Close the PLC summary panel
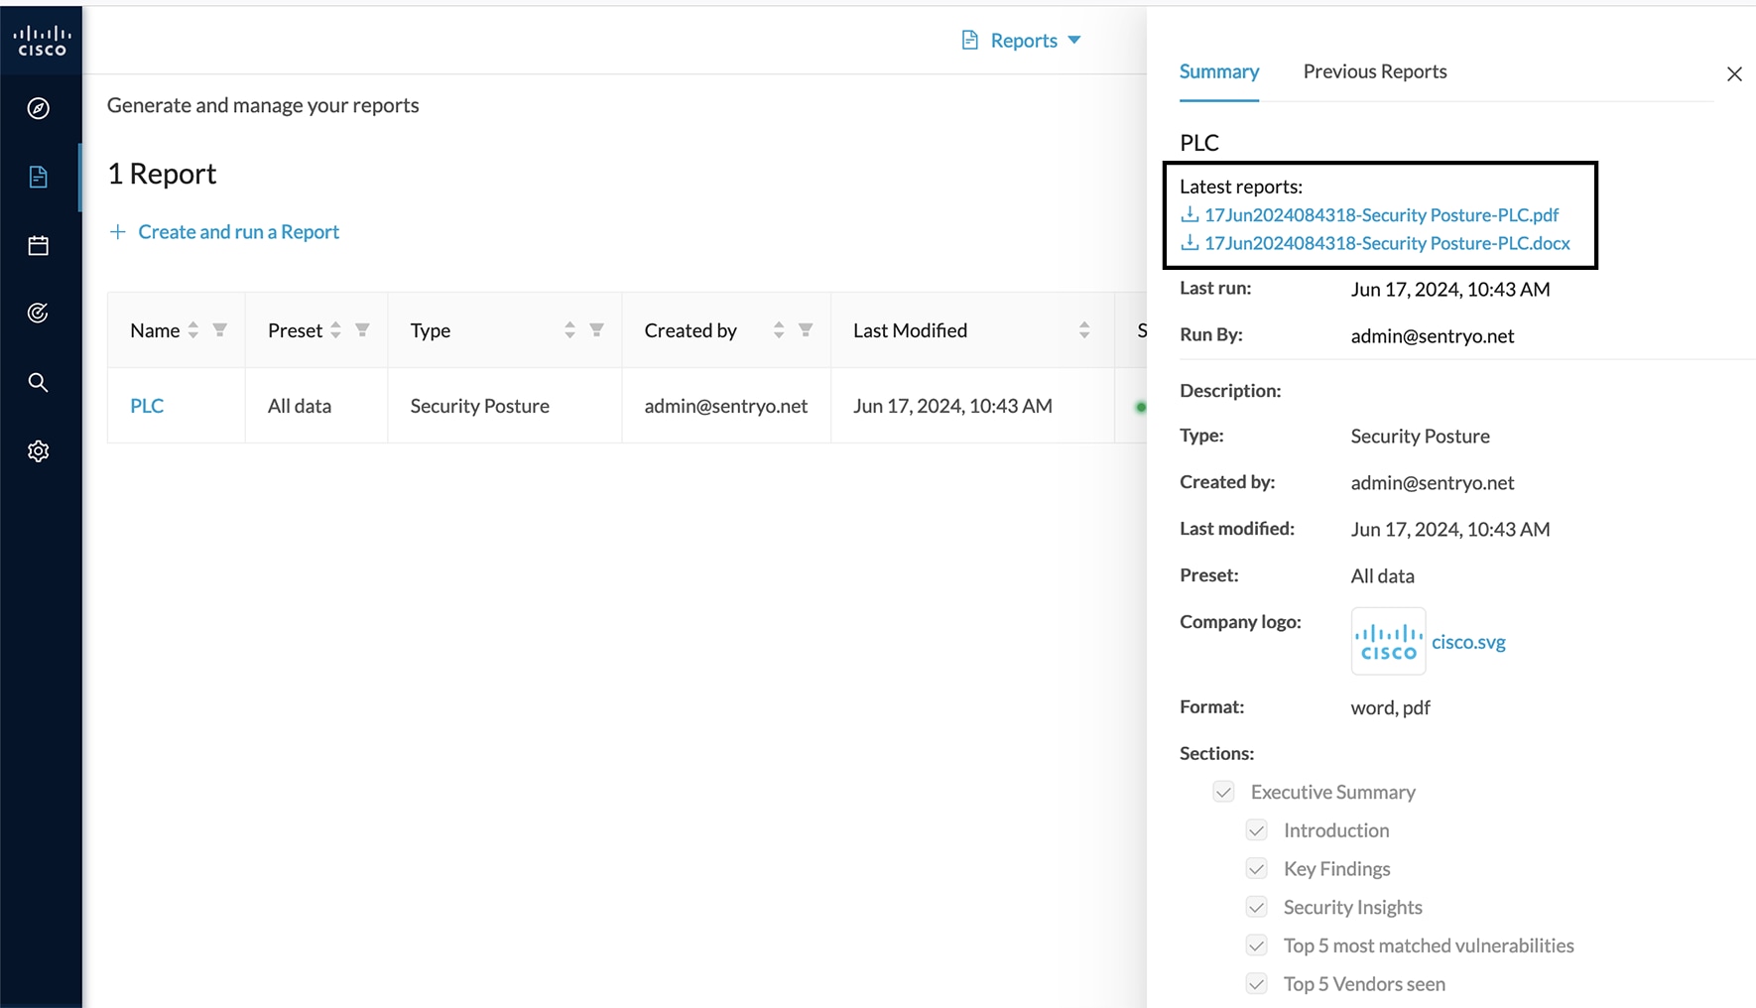The image size is (1756, 1008). click(1734, 73)
